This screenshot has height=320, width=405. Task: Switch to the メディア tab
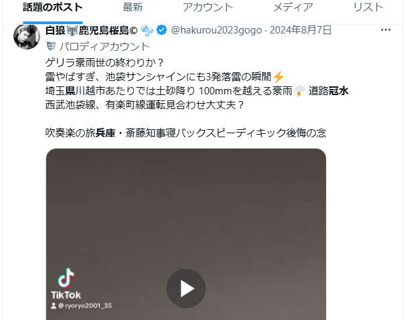click(x=293, y=7)
